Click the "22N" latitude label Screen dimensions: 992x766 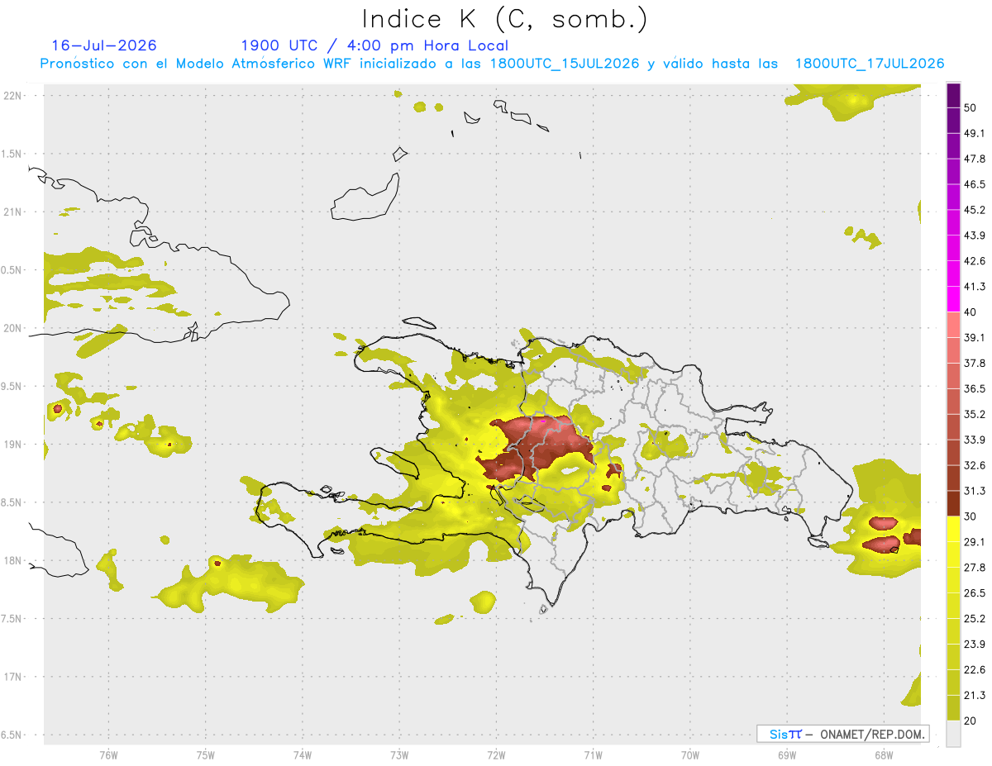pyautogui.click(x=12, y=96)
